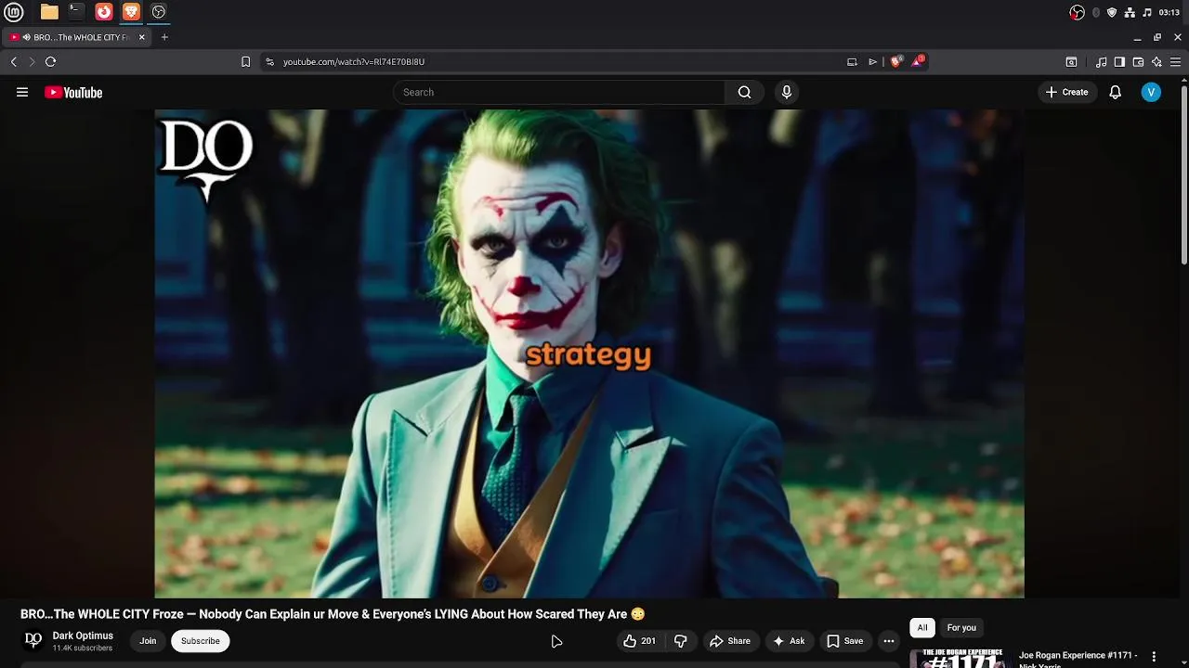Launch the Terminal from the panel
Image resolution: width=1189 pixels, height=668 pixels.
[x=76, y=12]
